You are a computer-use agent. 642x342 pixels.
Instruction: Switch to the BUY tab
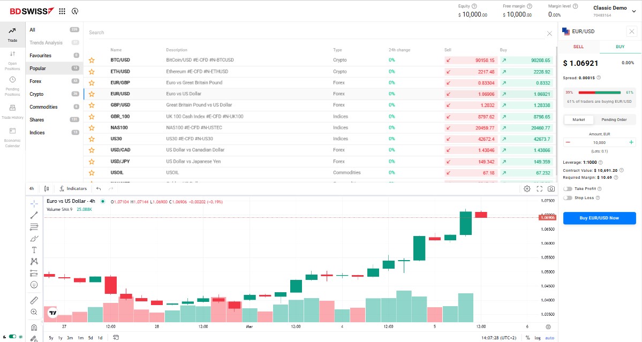point(620,47)
